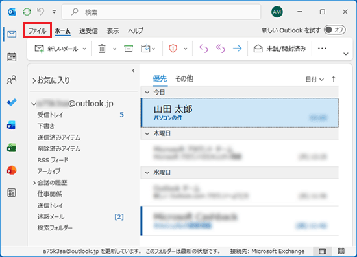Viewport: 357px width, 257px height.
Task: Click the 新しいメール button
Action: click(56, 49)
